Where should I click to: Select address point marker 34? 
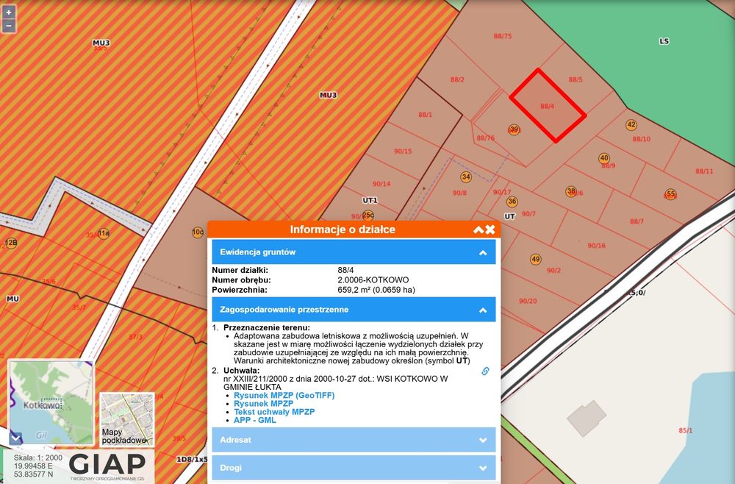pyautogui.click(x=465, y=177)
